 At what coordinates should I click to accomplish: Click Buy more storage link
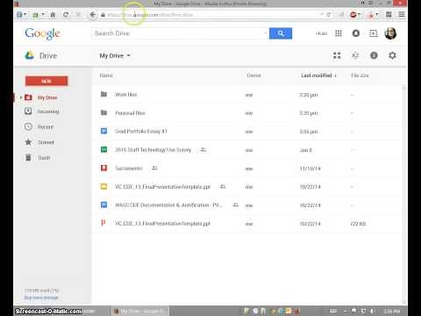click(x=41, y=298)
